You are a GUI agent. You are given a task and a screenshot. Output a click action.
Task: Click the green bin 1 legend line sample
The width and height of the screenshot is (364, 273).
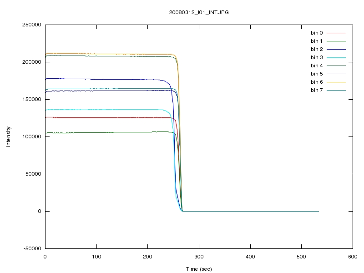[x=336, y=41]
